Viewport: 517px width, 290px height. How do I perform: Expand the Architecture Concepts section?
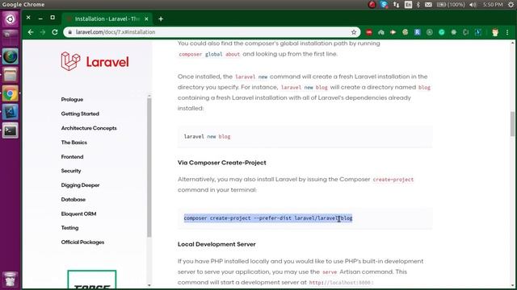(x=89, y=128)
